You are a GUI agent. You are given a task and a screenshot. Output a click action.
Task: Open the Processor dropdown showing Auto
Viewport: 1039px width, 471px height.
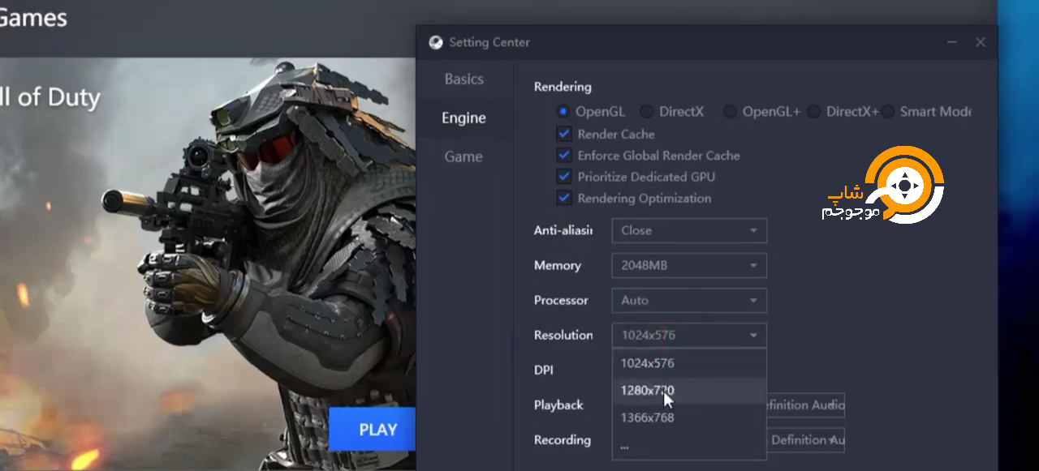(x=689, y=300)
